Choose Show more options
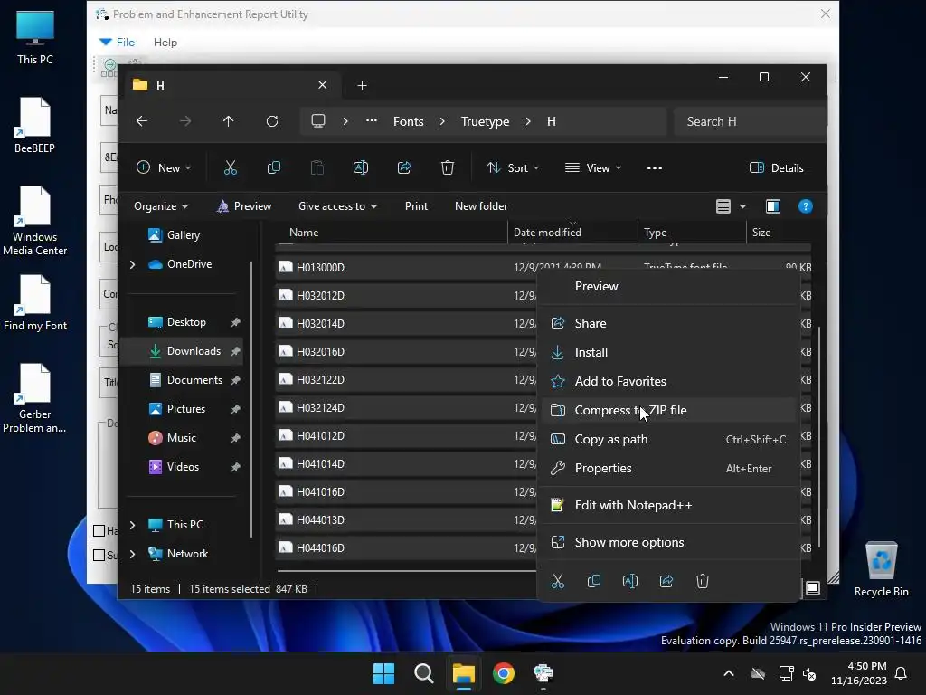 pos(668,543)
